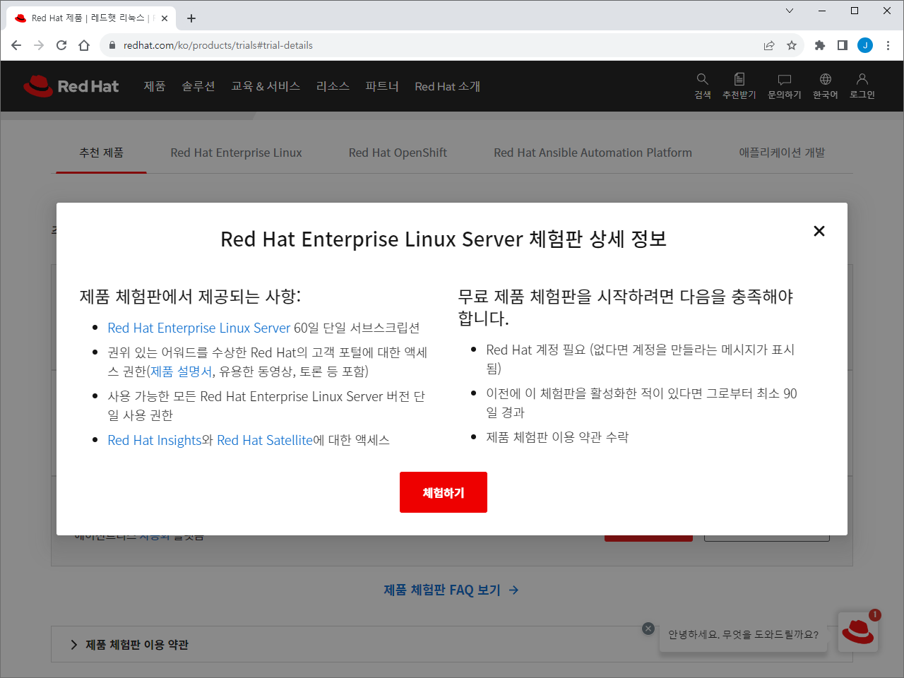Open the 검색 search icon
904x678 pixels.
(703, 86)
